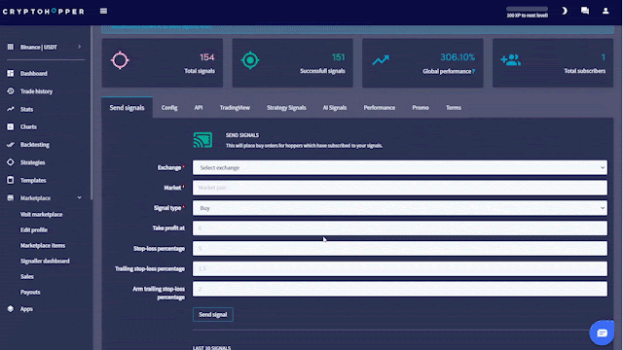Image resolution: width=623 pixels, height=350 pixels.
Task: Click the sidebar vertical scrollbar
Action: tap(92, 113)
